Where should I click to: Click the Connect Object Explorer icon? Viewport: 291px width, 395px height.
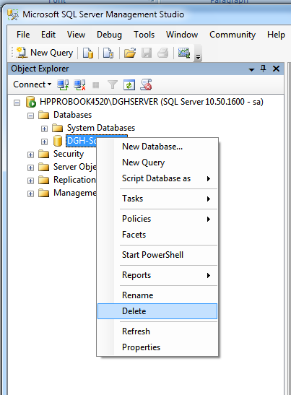[x=63, y=84]
